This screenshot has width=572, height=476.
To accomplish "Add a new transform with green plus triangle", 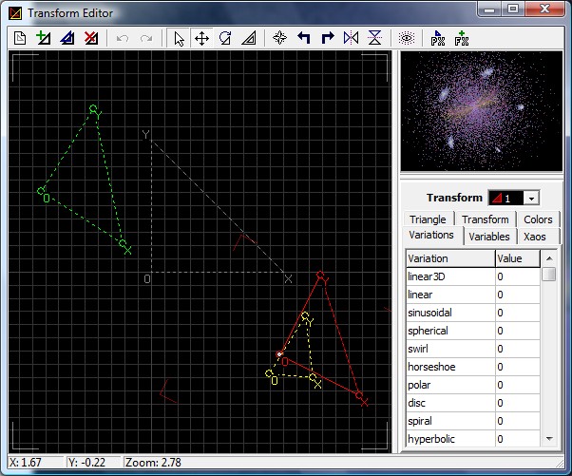I will 44,39.
